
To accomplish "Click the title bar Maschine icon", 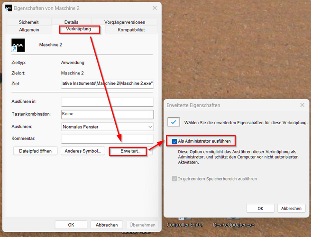I will tap(9, 8).
